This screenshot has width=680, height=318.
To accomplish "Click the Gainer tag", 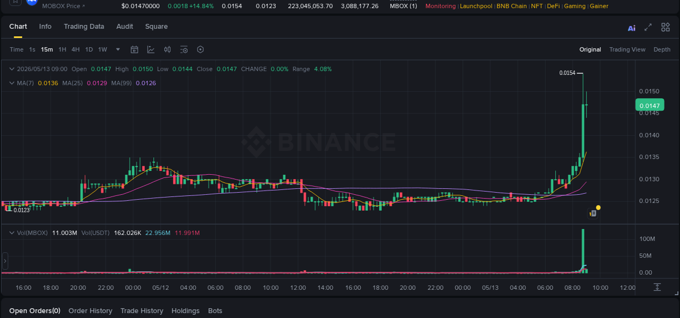I will click(599, 6).
